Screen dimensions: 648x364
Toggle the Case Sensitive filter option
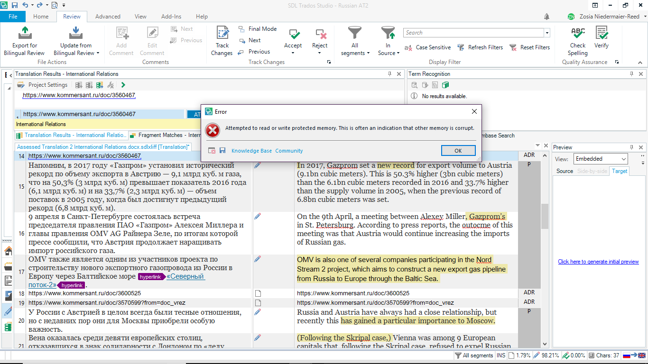tap(427, 47)
